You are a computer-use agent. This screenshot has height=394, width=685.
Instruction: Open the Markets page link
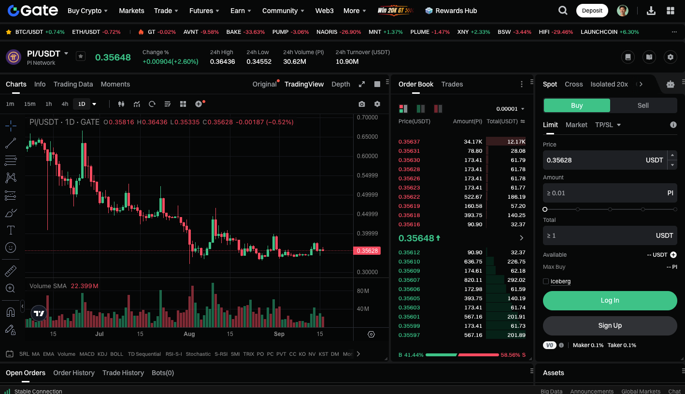pos(131,11)
